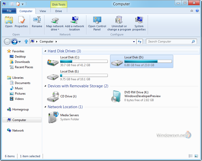Click the Back navigation arrow

(x=7, y=42)
